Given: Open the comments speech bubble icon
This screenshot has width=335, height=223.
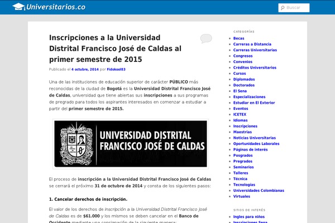Looking at the screenshot, I should [206, 38].
